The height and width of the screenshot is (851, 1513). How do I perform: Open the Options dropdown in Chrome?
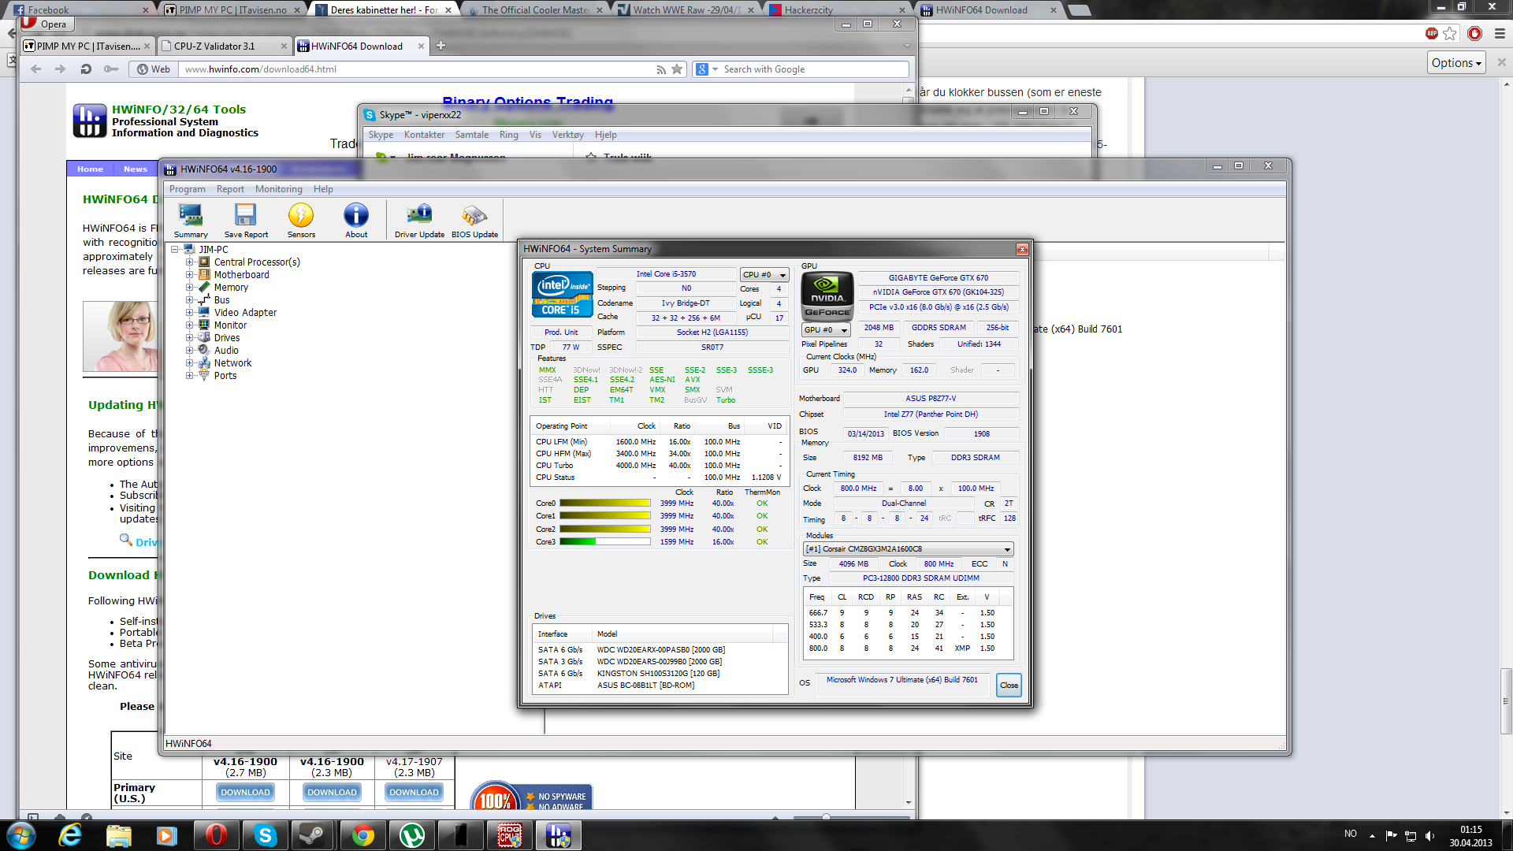click(x=1456, y=63)
